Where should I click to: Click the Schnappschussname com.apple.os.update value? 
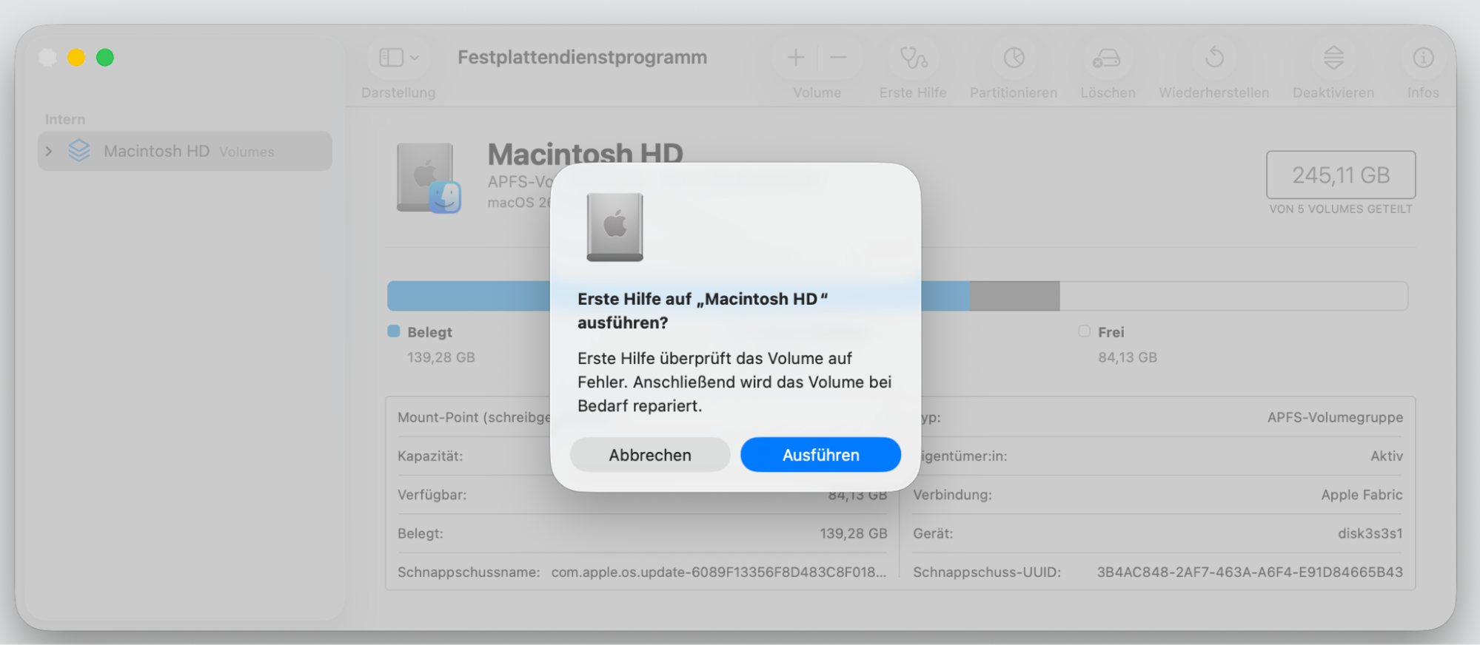[718, 572]
